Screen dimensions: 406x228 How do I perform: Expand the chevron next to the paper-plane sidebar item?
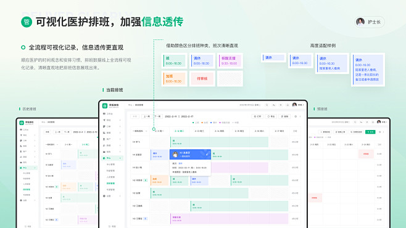point(120,120)
